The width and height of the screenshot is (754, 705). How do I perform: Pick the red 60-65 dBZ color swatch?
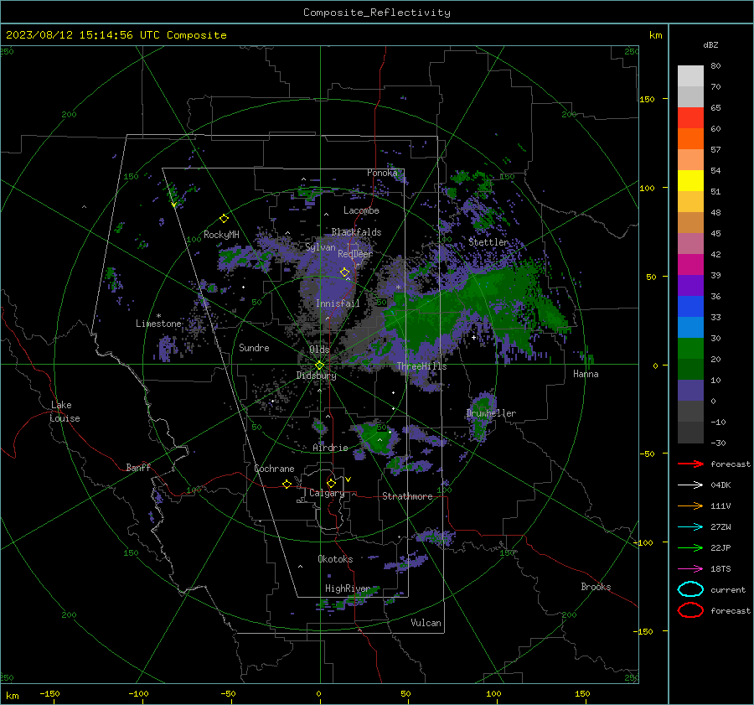coord(690,117)
